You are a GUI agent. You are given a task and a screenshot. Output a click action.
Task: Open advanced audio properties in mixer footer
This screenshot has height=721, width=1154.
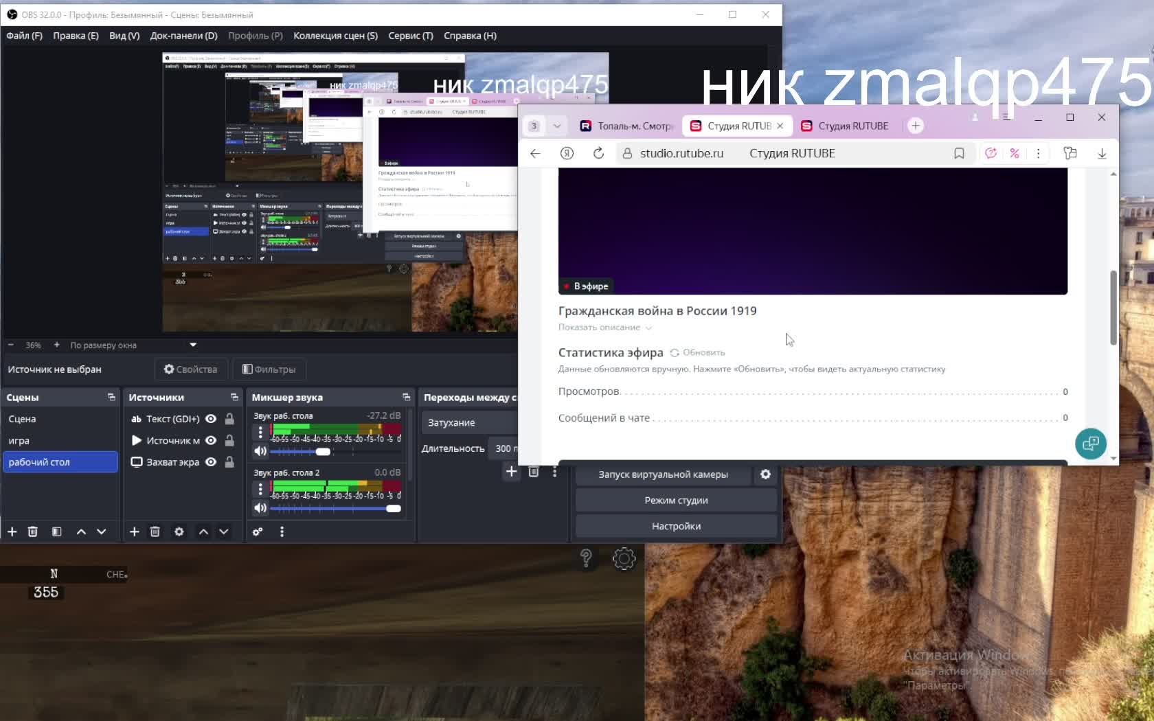click(x=258, y=531)
